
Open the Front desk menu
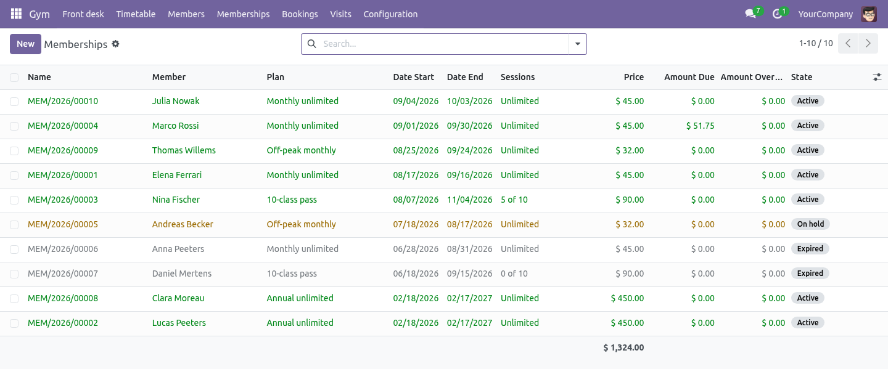coord(83,14)
